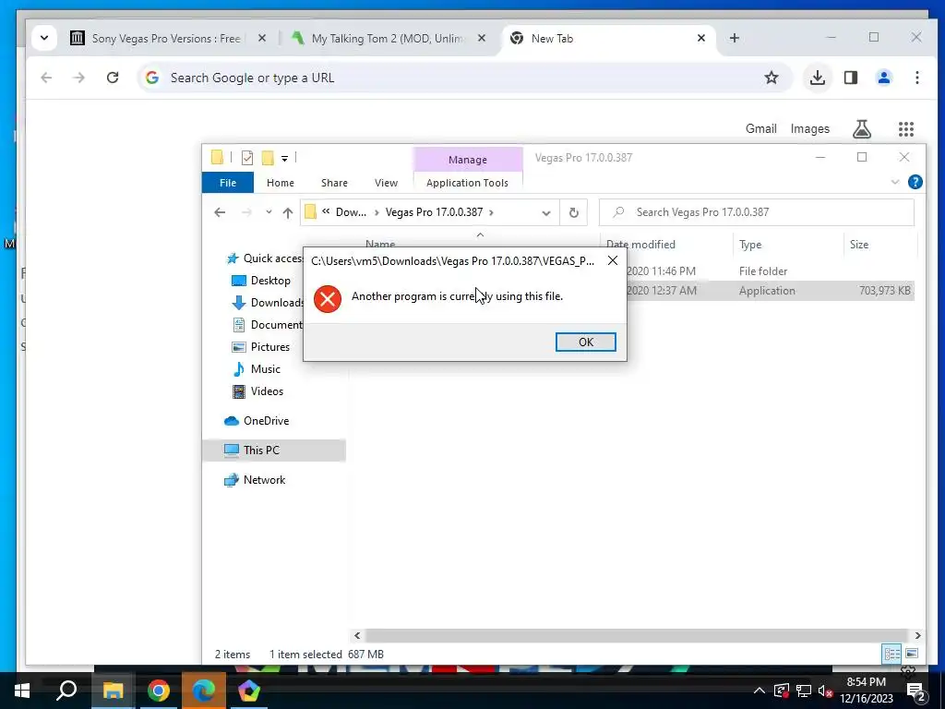Open Chrome profile icon

[883, 78]
